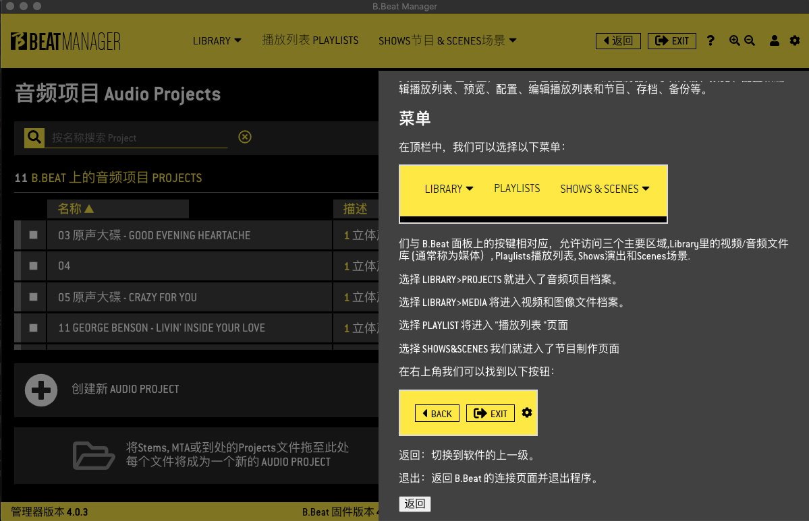This screenshot has height=521, width=809.
Task: Sort by the 名称 column header
Action: click(x=118, y=209)
